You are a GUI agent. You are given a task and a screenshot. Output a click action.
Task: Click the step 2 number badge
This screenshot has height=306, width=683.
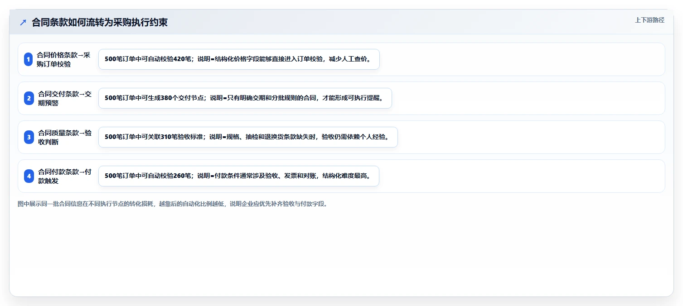(29, 98)
